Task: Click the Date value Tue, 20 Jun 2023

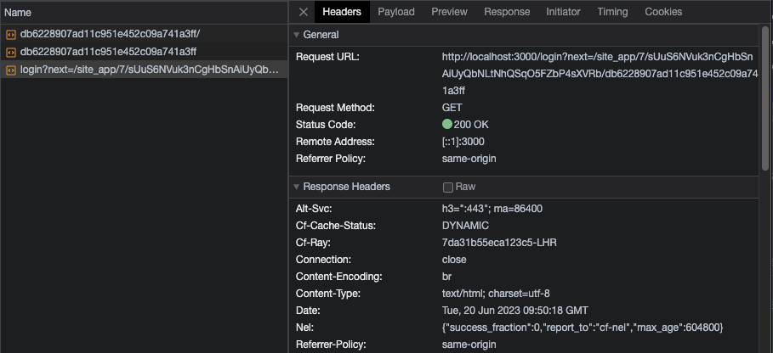Action: tap(515, 311)
